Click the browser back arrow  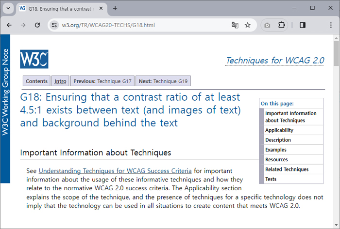coord(9,25)
